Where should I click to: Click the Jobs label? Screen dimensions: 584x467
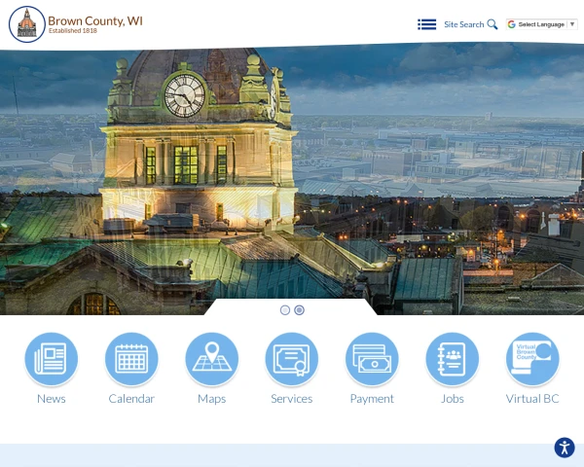pos(453,399)
